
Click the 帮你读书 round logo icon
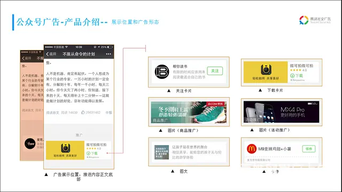click(x=162, y=71)
